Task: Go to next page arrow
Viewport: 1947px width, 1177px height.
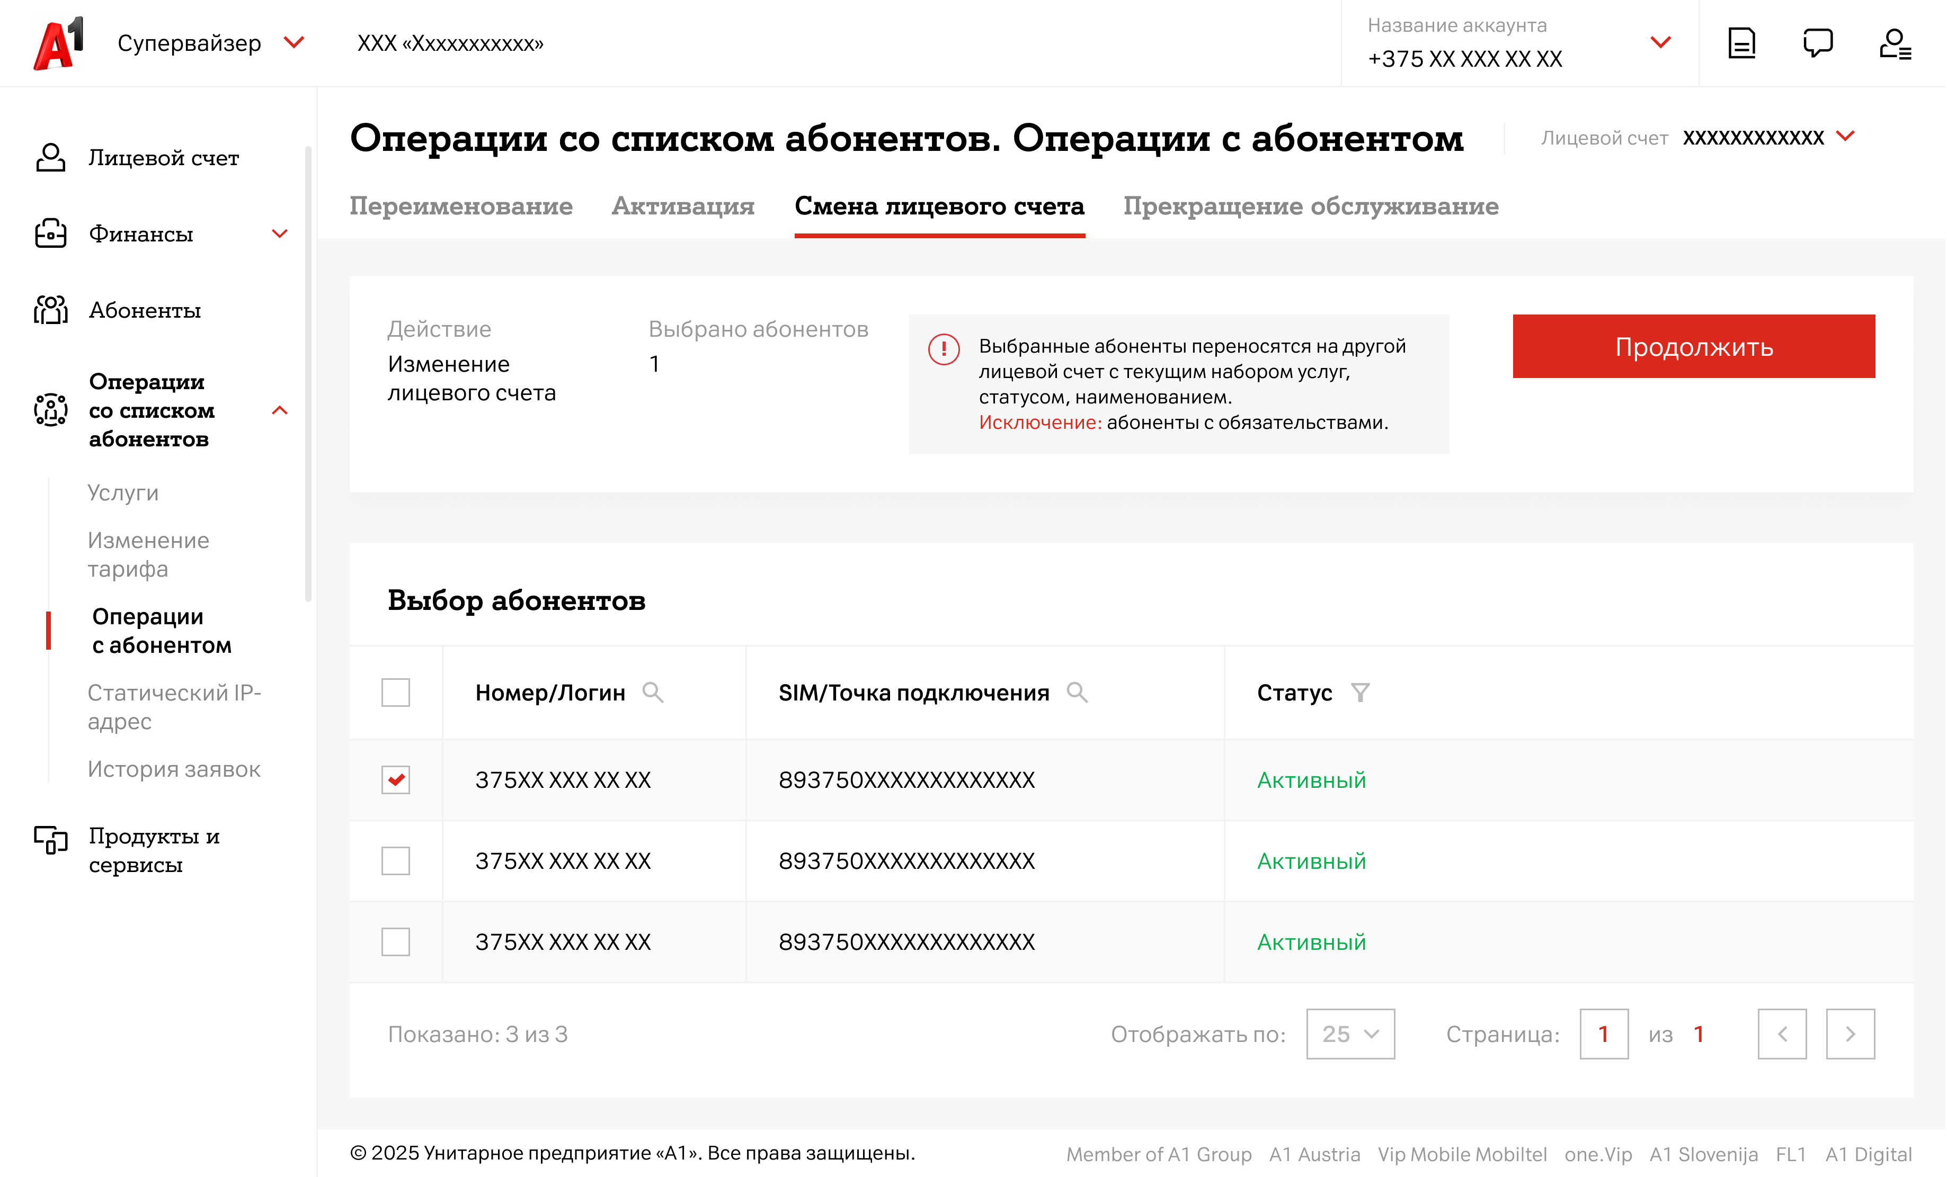Action: tap(1850, 1034)
